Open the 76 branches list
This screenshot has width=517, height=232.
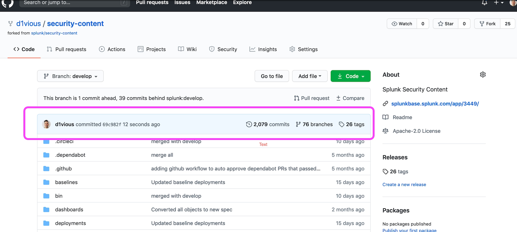pos(314,124)
